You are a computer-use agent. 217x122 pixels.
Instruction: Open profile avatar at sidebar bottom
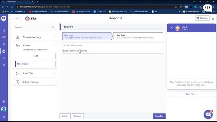click(x=4, y=109)
